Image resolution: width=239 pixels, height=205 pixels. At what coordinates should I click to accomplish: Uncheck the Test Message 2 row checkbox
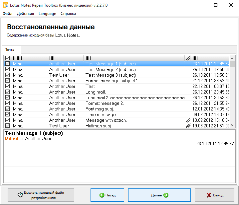7,69
